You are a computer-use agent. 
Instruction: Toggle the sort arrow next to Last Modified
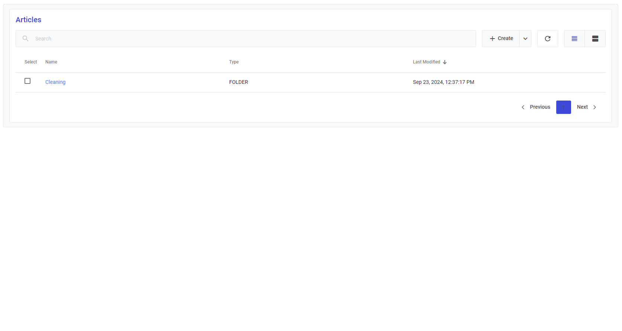445,62
